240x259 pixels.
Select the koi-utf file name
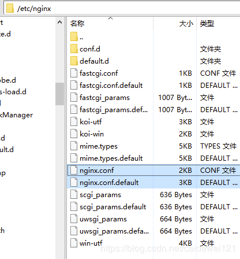click(91, 122)
